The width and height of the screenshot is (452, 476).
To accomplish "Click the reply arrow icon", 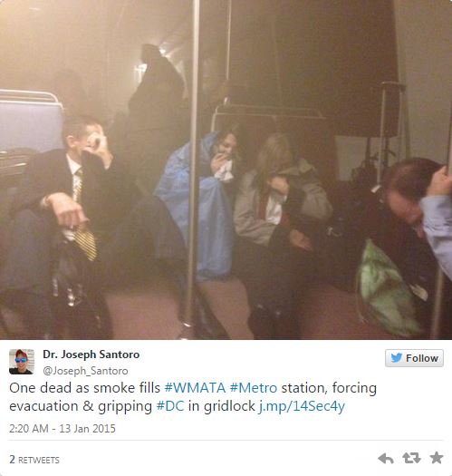I will pos(386,458).
